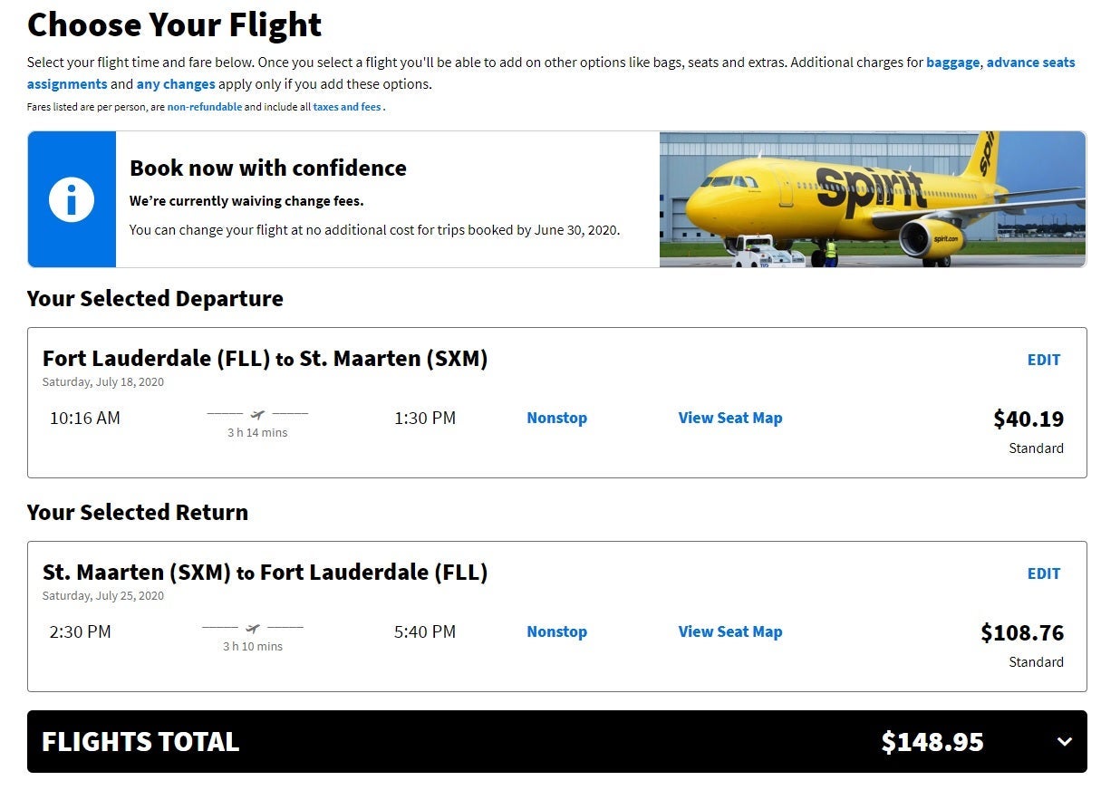The height and width of the screenshot is (790, 1101).
Task: Follow the any changes link
Action: click(176, 84)
